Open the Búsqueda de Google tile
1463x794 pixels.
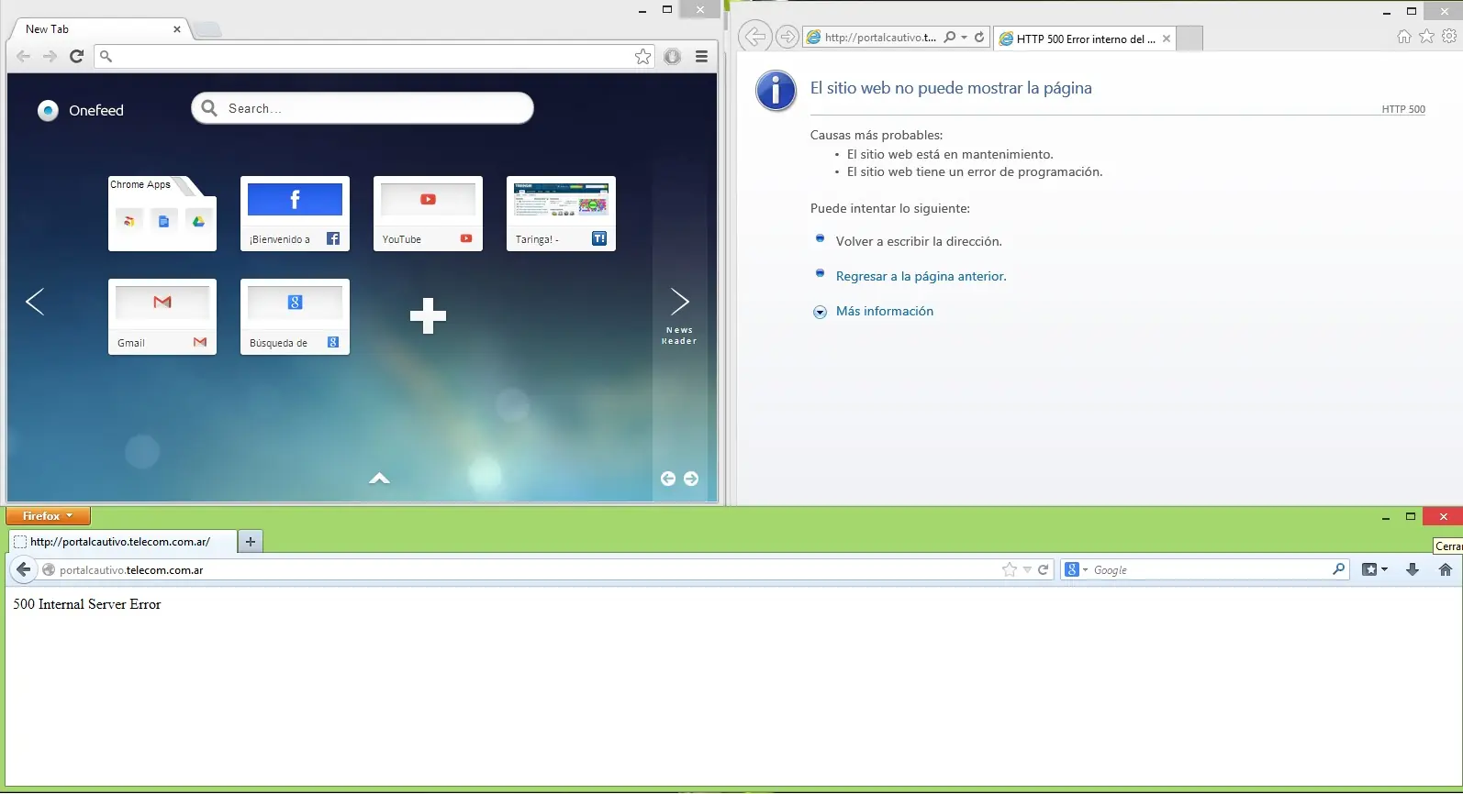click(x=295, y=316)
